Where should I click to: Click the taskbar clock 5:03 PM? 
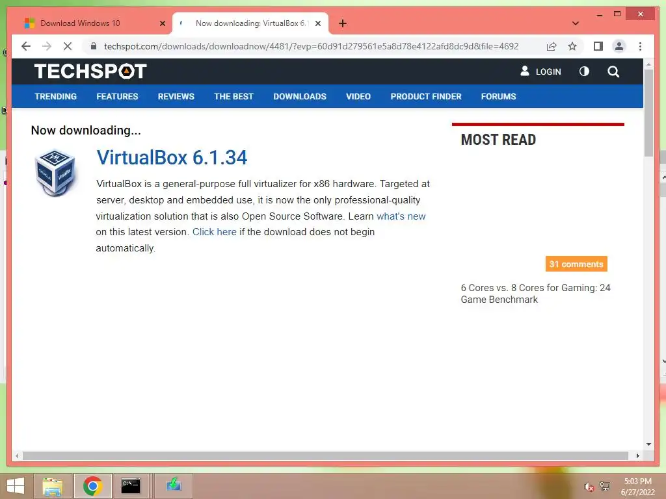click(x=637, y=487)
